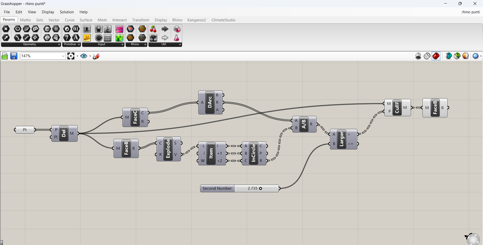Switch to the Maths tab
This screenshot has width=483, height=245.
click(25, 20)
